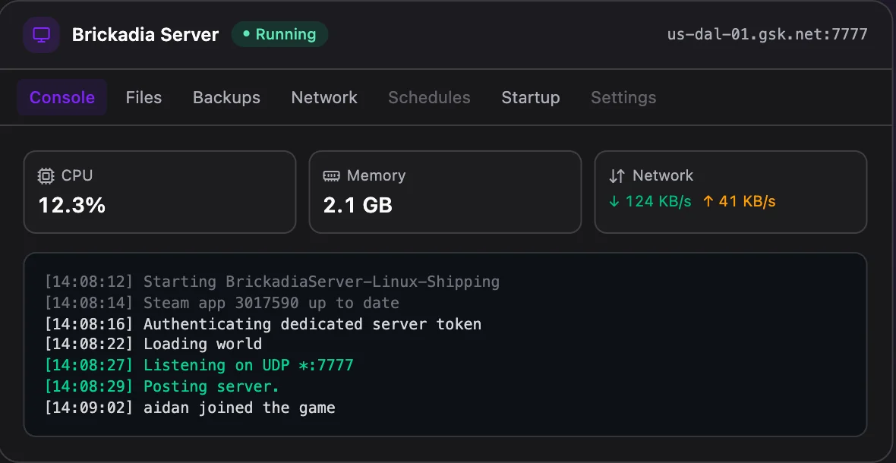Image resolution: width=896 pixels, height=463 pixels.
Task: Click the Posting server. log line
Action: tap(162, 386)
